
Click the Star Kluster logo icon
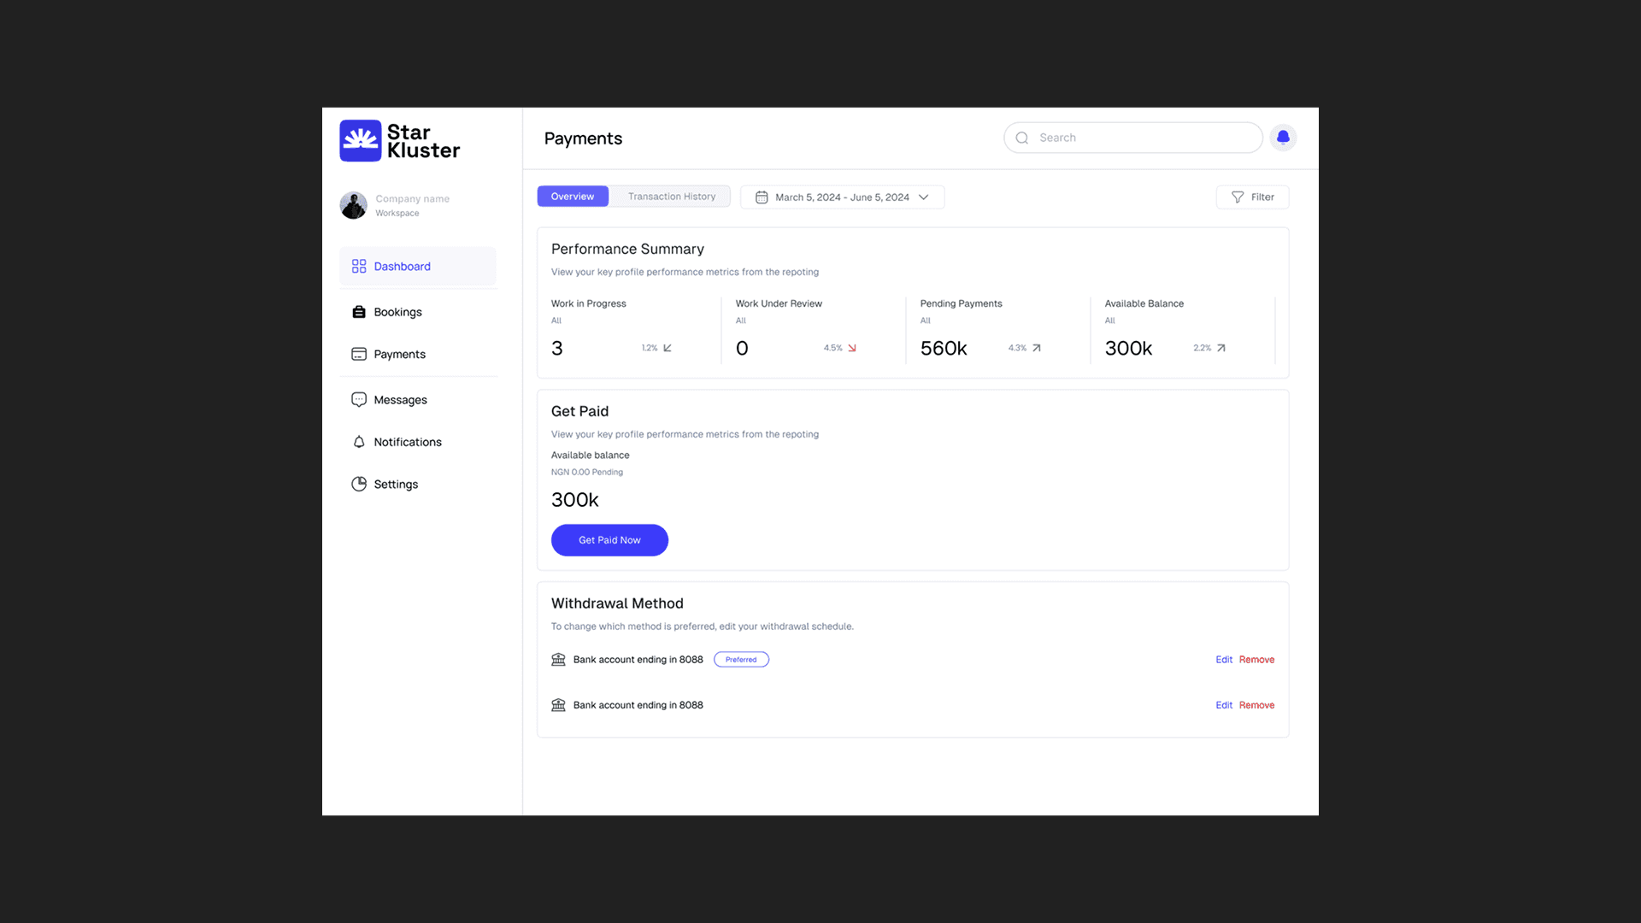click(360, 141)
